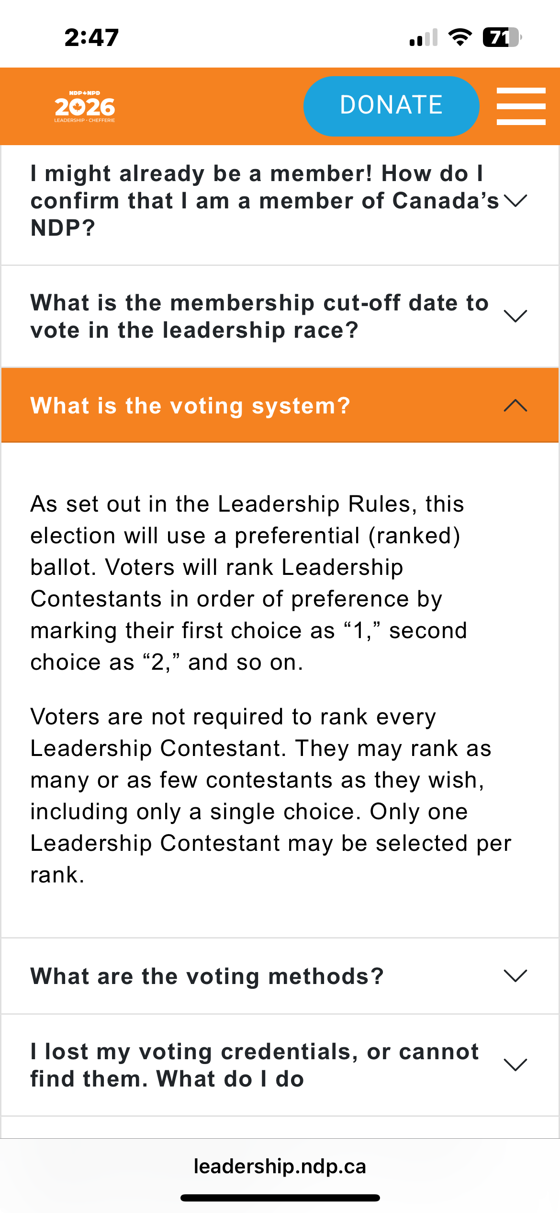Tap the battery level indicator
The image size is (560, 1213).
(501, 37)
